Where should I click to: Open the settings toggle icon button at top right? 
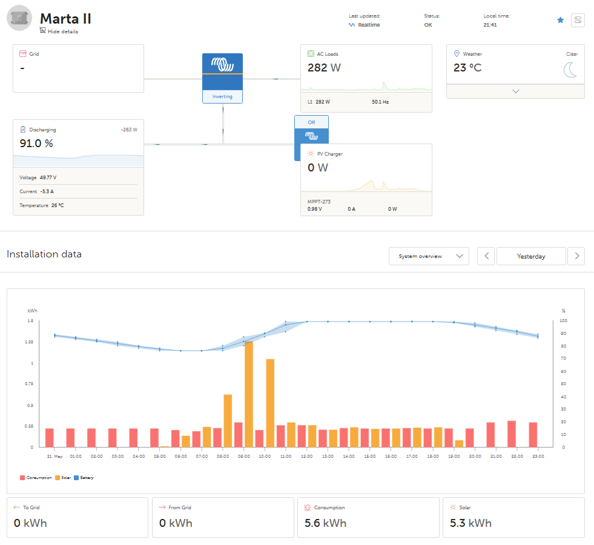point(578,20)
